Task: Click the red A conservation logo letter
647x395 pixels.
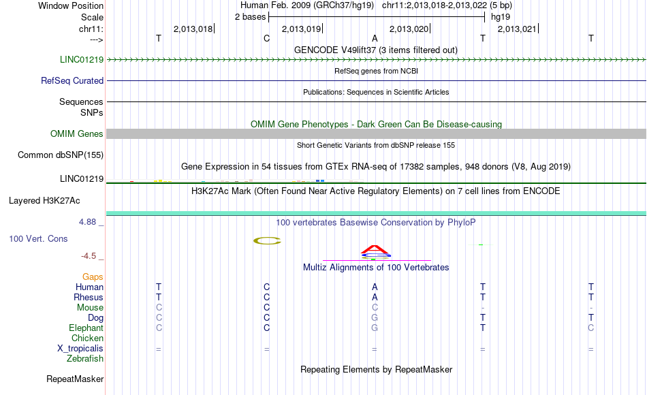Action: 375,249
